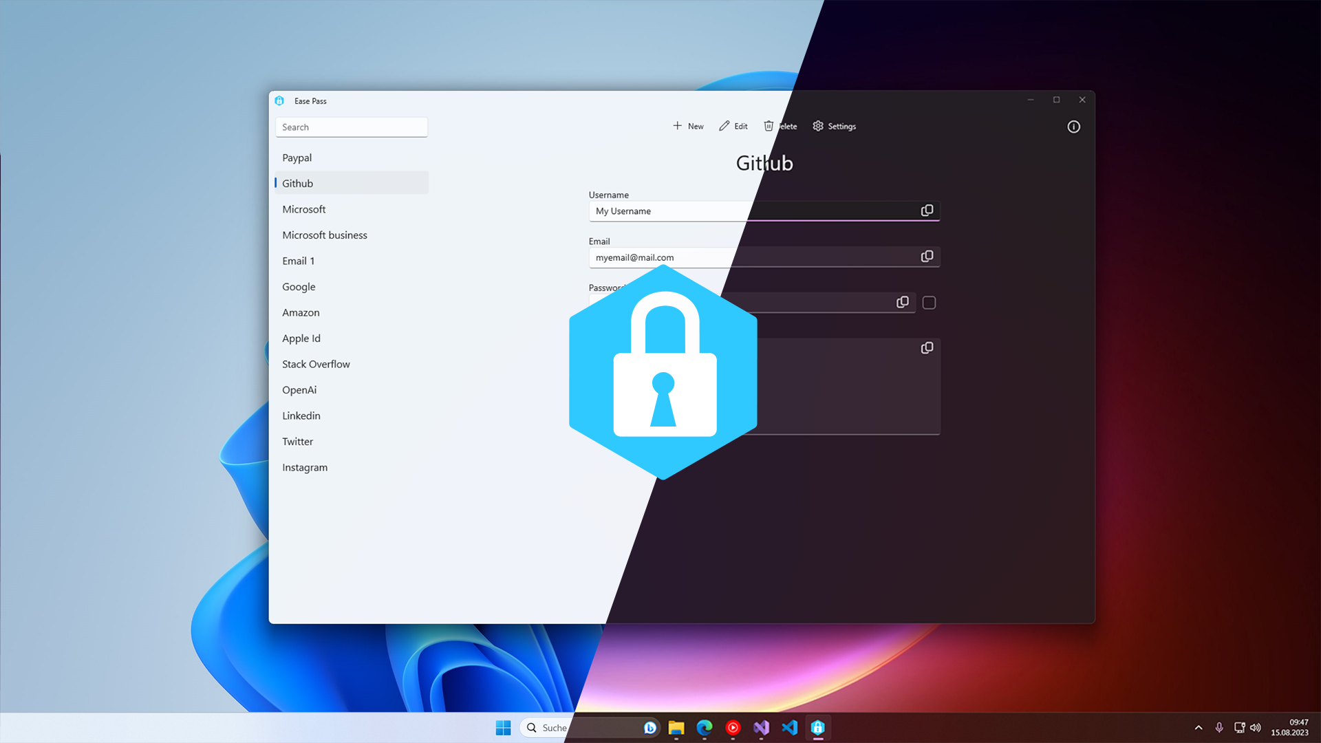Open the Stack Overflow entry
The height and width of the screenshot is (743, 1321).
[x=316, y=364]
